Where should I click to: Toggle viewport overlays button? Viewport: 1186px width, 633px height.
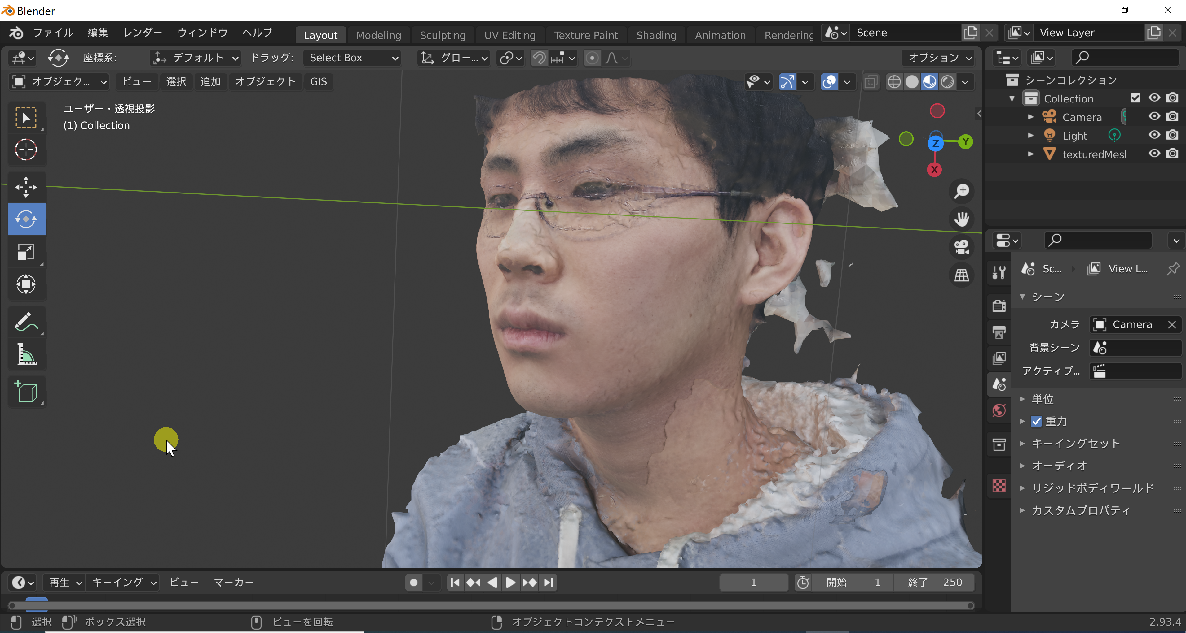(829, 82)
